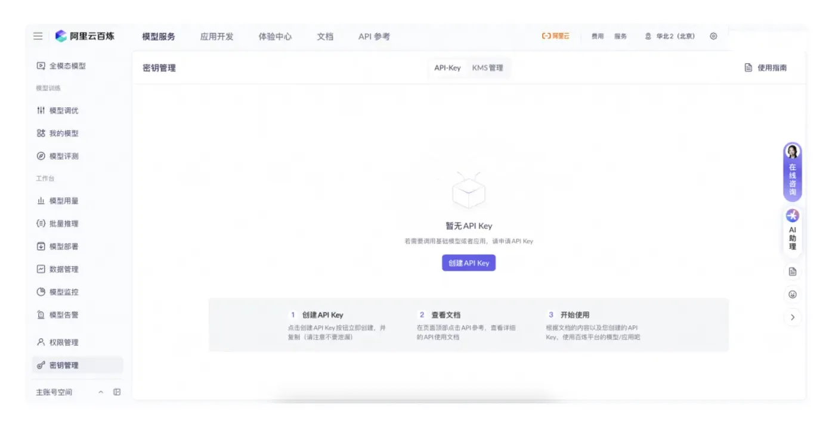Click the model usage bar-chart icon
The height and width of the screenshot is (424, 835).
[41, 201]
